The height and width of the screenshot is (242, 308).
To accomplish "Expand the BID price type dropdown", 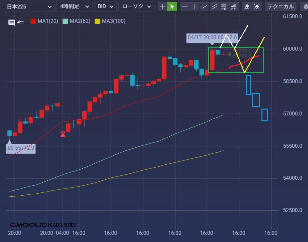I will click(x=105, y=7).
